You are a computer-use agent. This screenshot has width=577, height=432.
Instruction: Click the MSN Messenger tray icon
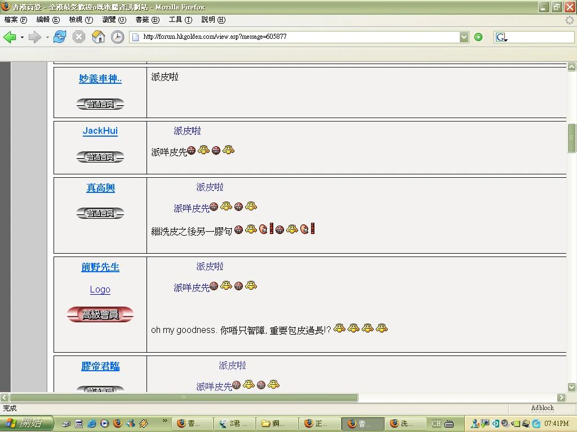click(x=475, y=424)
